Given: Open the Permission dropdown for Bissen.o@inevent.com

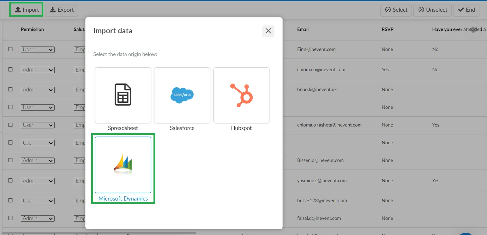Looking at the screenshot, I should tap(38, 161).
